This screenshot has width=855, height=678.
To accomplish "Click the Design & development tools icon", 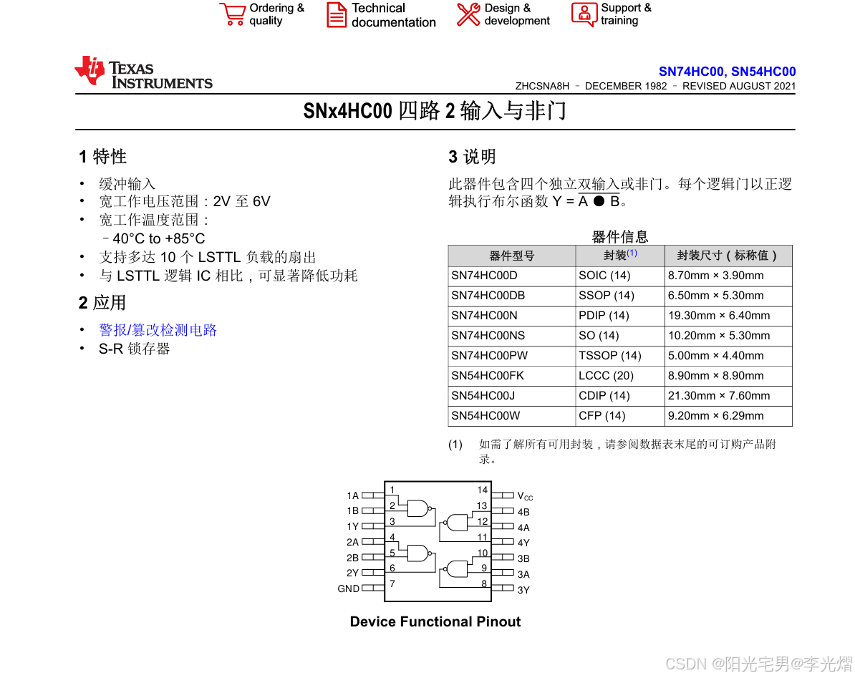I will click(x=468, y=14).
